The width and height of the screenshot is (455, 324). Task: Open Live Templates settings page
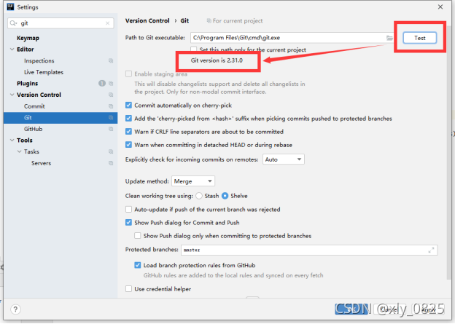tap(44, 72)
